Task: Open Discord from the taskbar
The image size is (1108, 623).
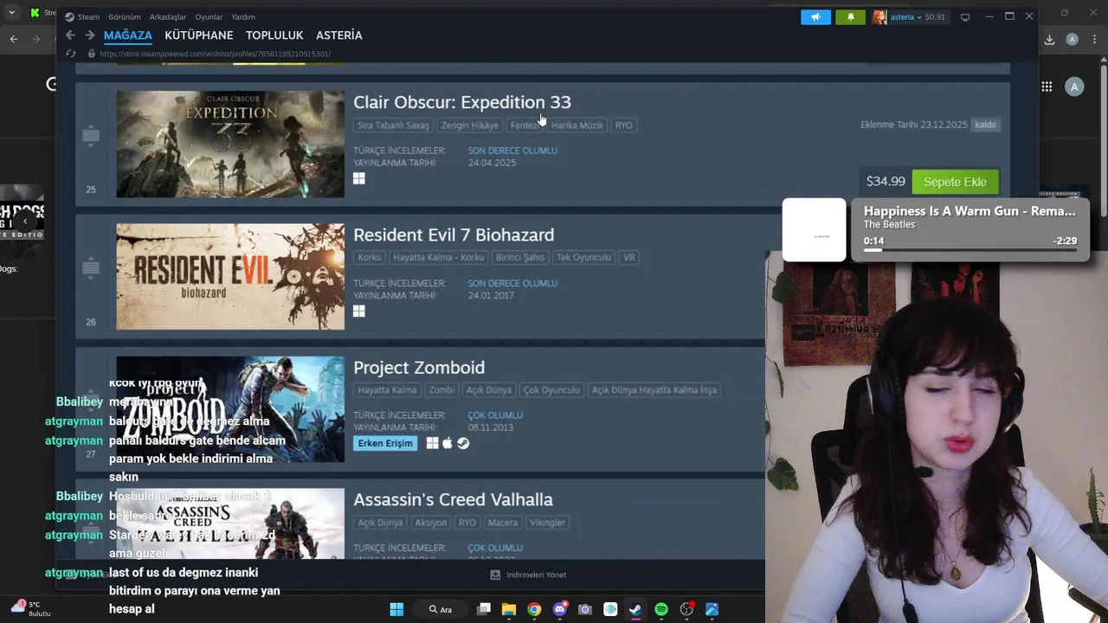Action: tap(560, 609)
